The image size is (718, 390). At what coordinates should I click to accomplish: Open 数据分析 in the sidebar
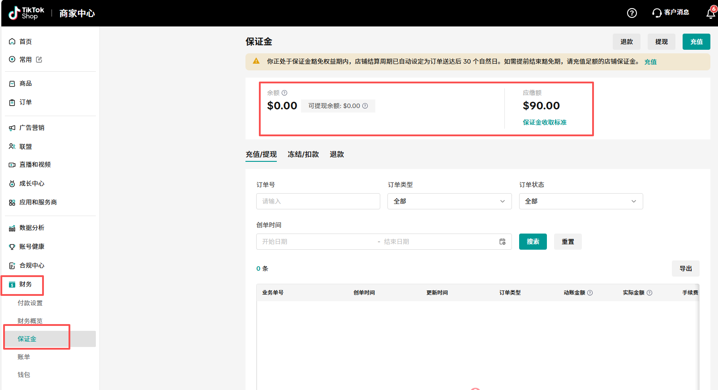tap(32, 228)
